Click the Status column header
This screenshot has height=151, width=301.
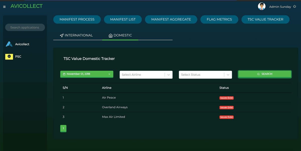click(224, 88)
